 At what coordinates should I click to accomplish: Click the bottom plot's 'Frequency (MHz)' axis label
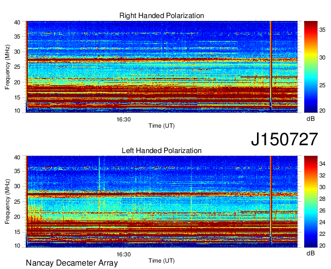point(7,202)
